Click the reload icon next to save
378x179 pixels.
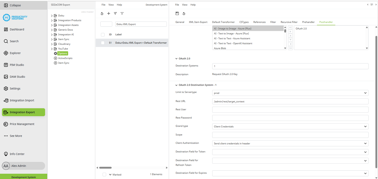184,14
